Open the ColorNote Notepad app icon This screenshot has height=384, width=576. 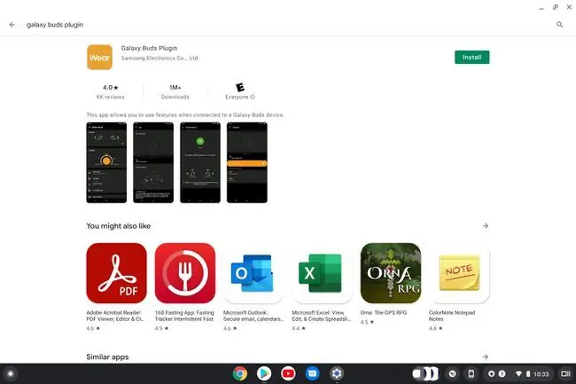(x=459, y=273)
